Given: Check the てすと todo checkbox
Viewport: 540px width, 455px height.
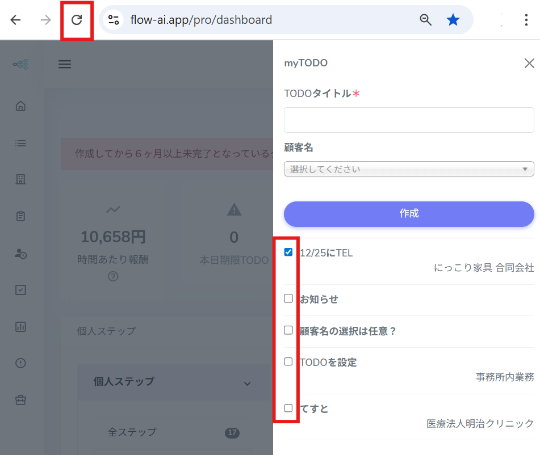Looking at the screenshot, I should (288, 408).
